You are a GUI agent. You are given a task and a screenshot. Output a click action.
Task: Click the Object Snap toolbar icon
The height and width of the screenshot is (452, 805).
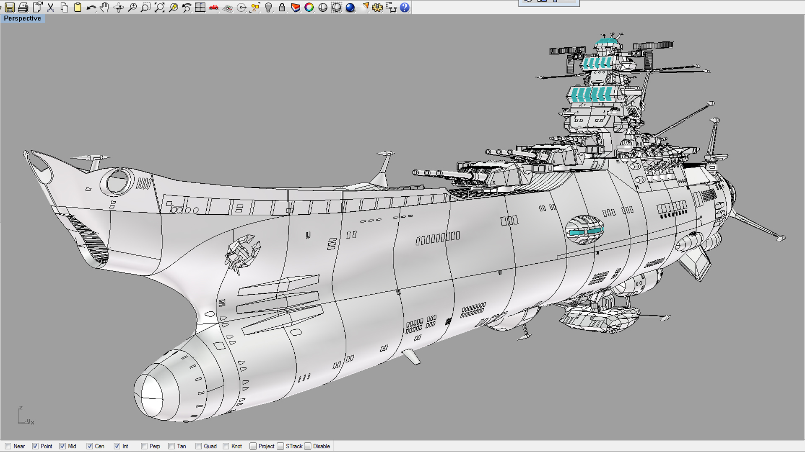click(x=241, y=7)
